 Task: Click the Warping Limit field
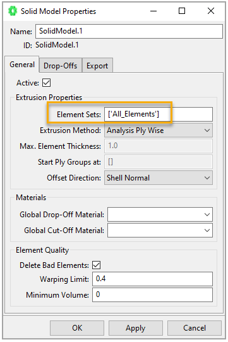(x=152, y=279)
